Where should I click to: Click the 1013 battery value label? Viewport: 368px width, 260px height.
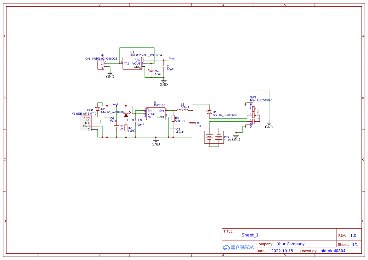coord(227,140)
